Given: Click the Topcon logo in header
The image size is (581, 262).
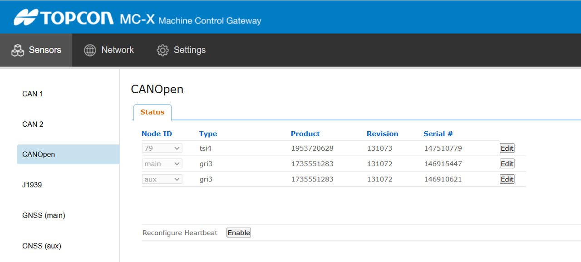Looking at the screenshot, I should tap(64, 18).
